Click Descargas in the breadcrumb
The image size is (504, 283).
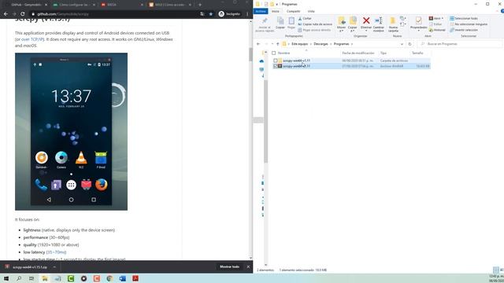[321, 44]
